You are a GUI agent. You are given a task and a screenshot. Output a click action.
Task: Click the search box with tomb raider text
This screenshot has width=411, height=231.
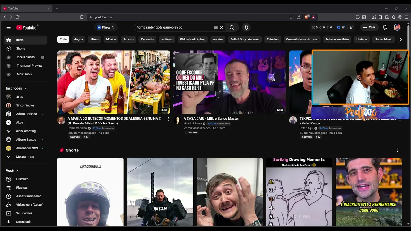click(x=174, y=27)
